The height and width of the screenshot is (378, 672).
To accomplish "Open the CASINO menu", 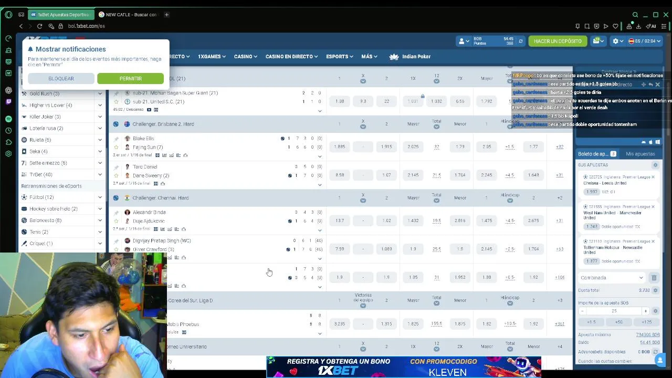I will [x=245, y=56].
